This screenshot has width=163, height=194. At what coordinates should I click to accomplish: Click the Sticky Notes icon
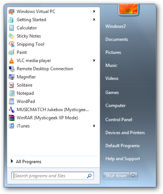pyautogui.click(x=12, y=36)
